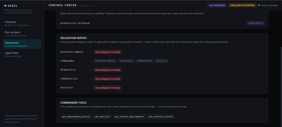Click the sidebar footer LLMs propose text

[x=21, y=119]
